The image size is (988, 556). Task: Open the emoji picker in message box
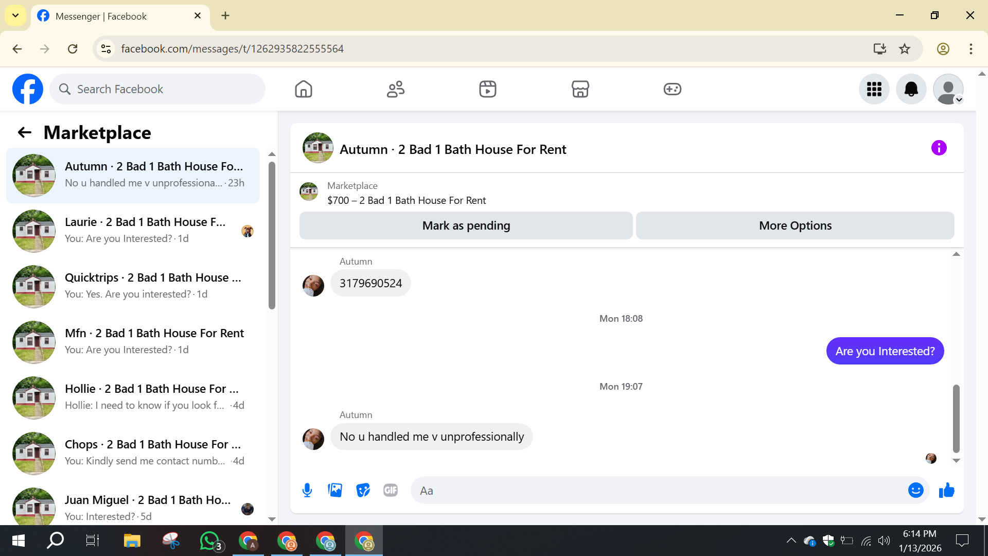915,490
